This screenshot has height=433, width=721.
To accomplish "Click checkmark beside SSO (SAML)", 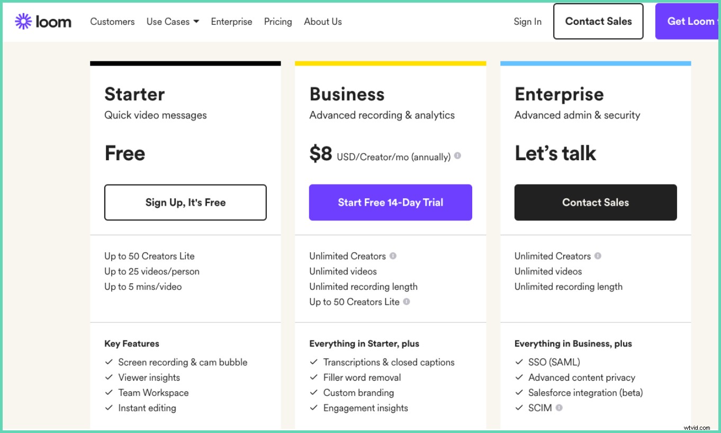I will 519,362.
